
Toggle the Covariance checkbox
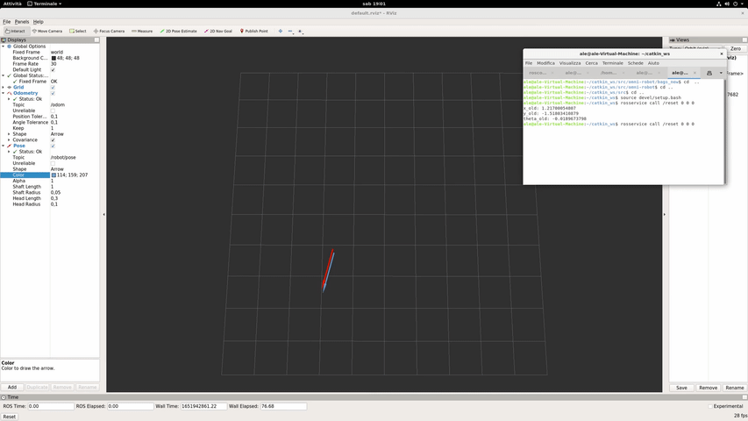(53, 139)
